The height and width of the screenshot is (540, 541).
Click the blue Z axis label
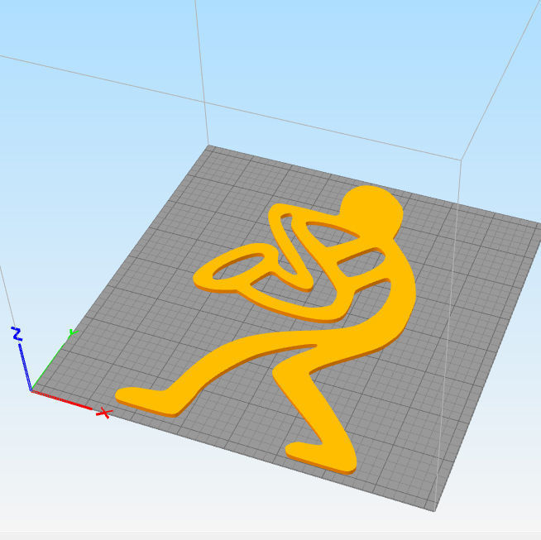(17, 334)
